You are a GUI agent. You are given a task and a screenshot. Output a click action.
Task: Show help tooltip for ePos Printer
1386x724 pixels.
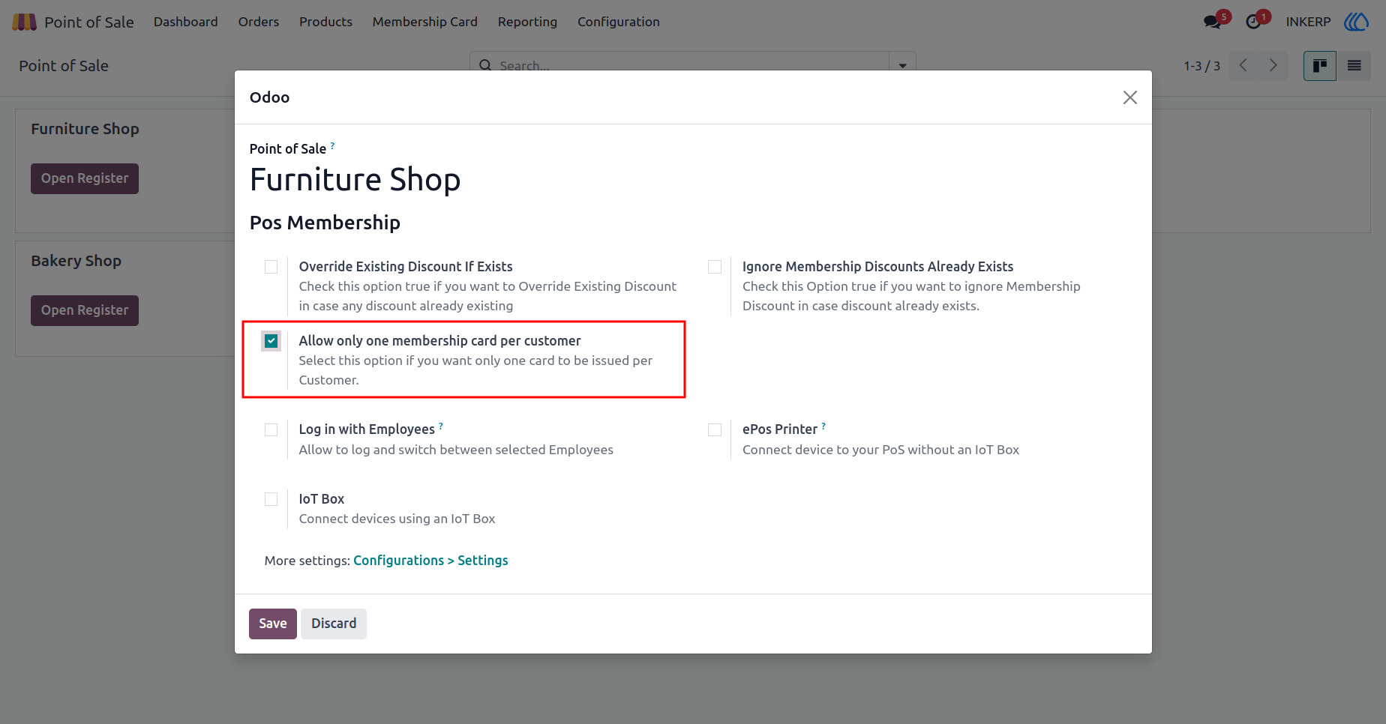point(823,426)
